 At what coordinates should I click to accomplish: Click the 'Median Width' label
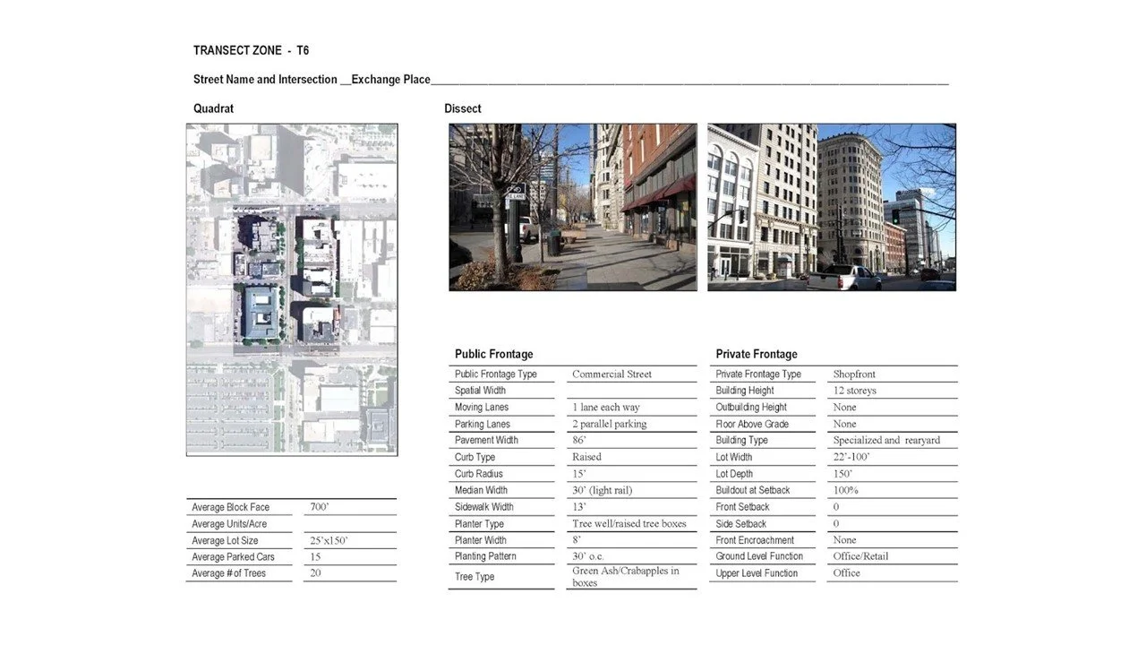pos(481,490)
